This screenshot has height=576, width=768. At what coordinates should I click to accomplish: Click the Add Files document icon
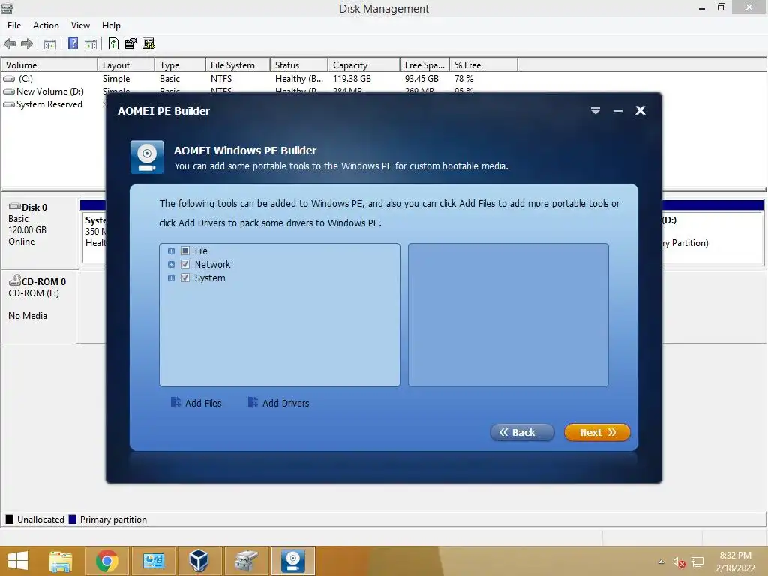coord(175,402)
